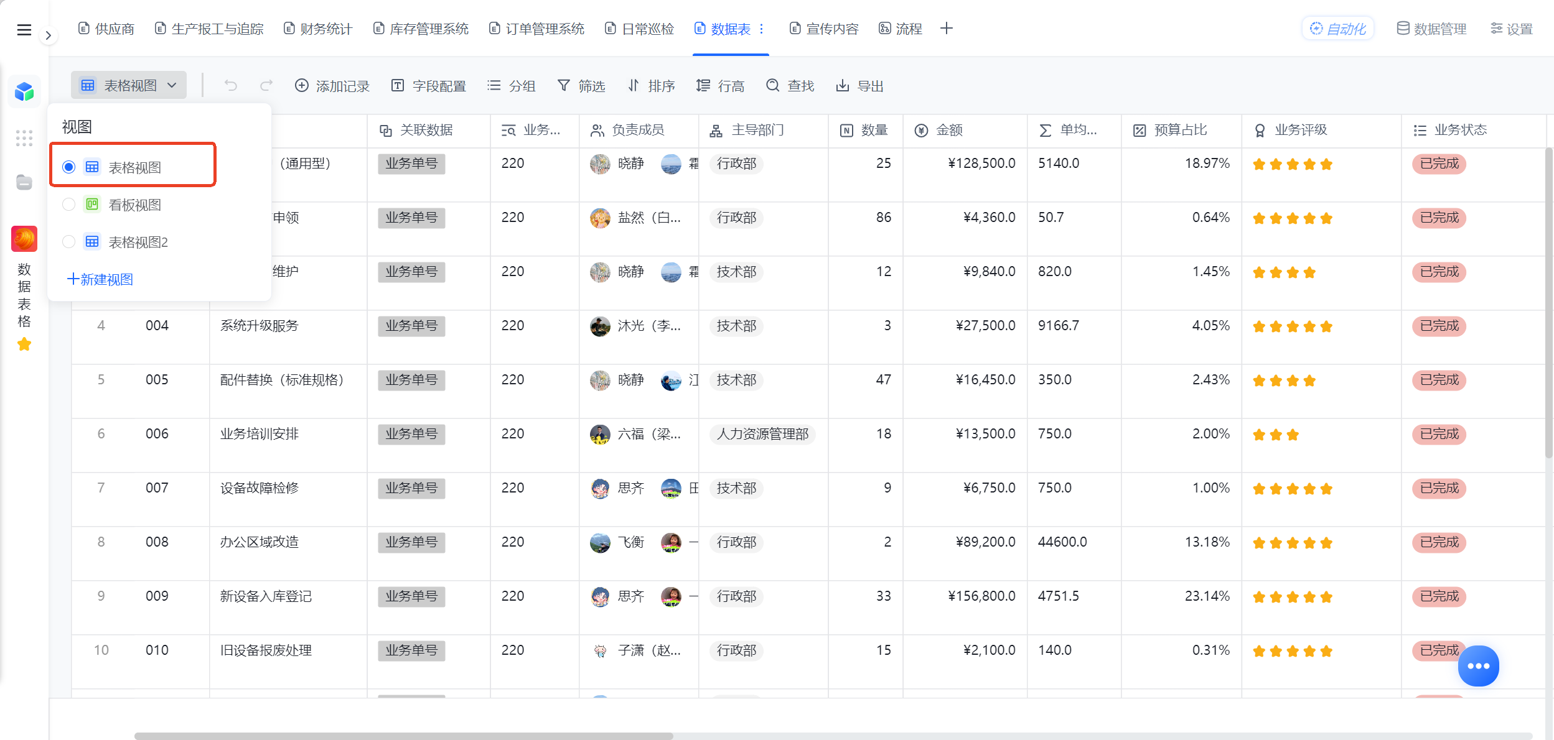Click the 业务单号 tag in row 008
The width and height of the screenshot is (1554, 740).
(x=411, y=542)
